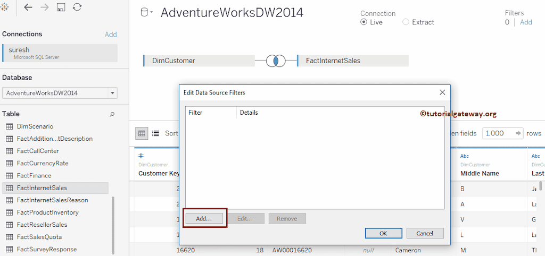This screenshot has height=256, width=545.
Task: Cancel the Edit Data Source Filters dialog
Action: point(425,233)
